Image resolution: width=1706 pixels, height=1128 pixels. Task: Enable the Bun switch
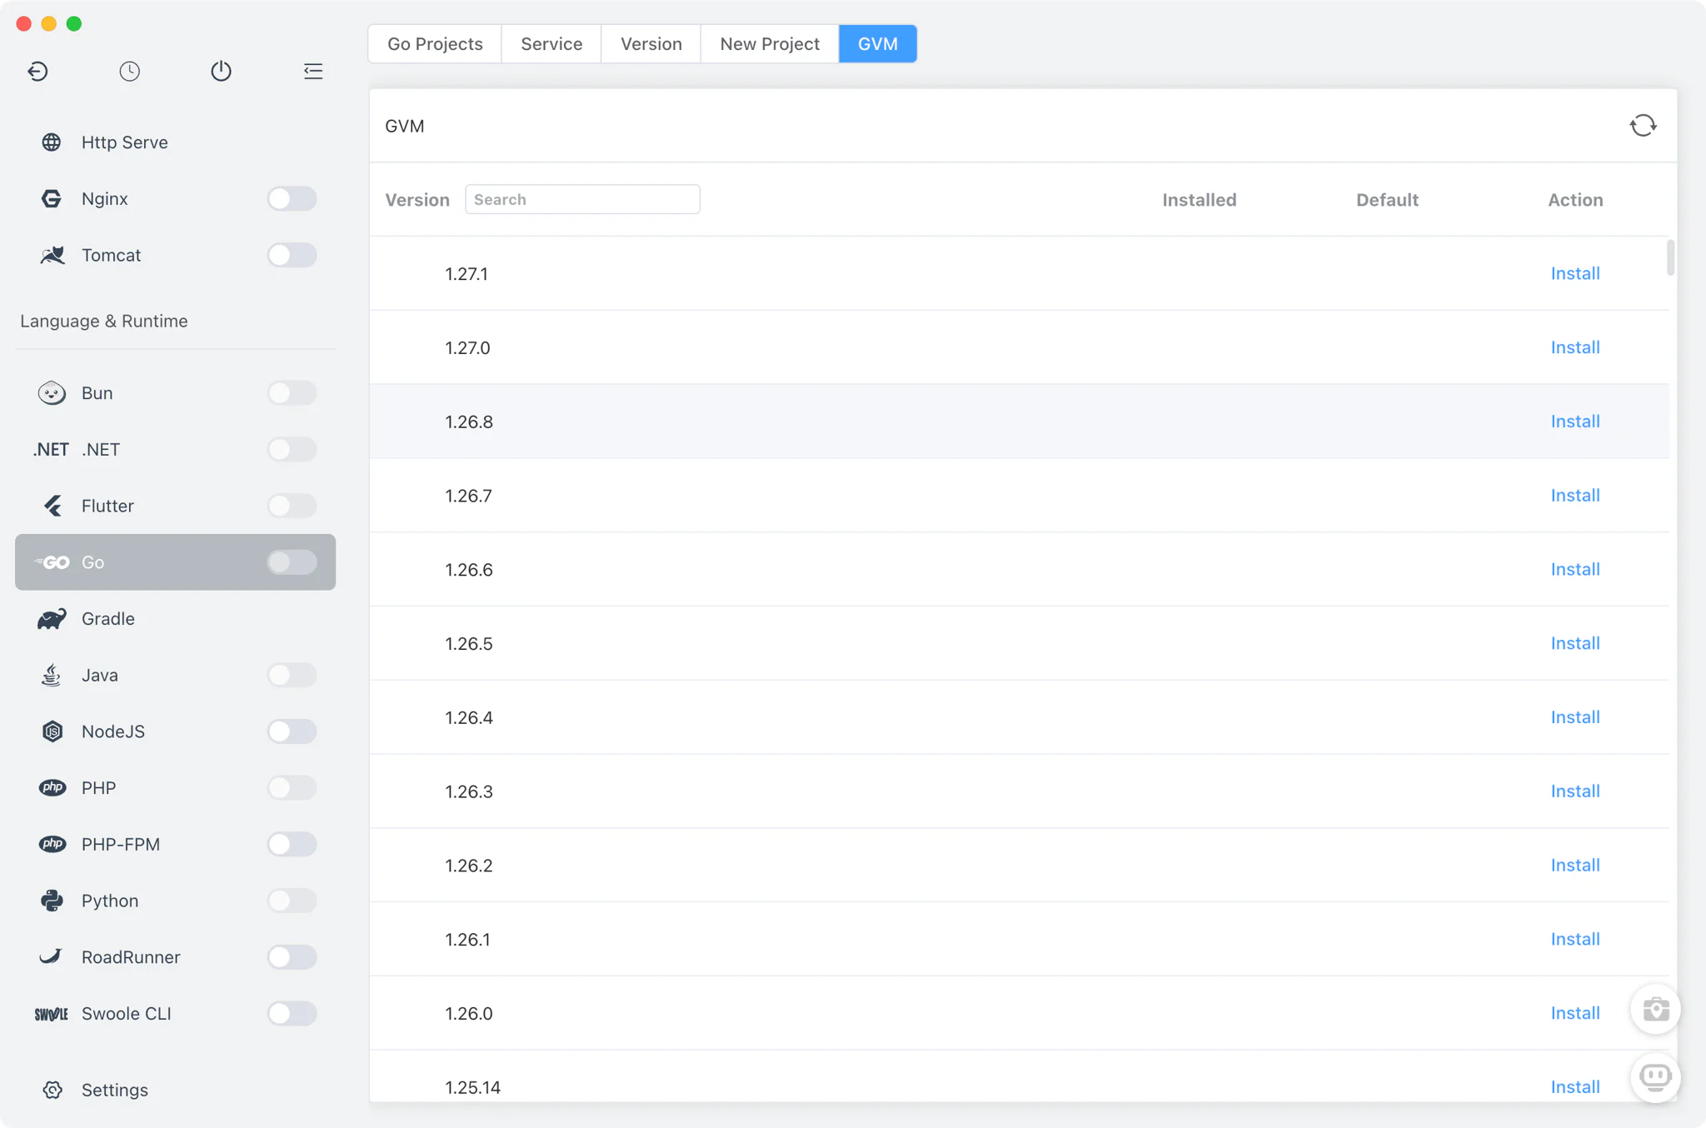point(292,393)
